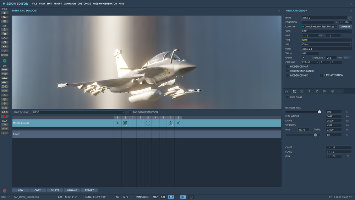
Task: Select the ship group placement tool
Action: click(5, 78)
